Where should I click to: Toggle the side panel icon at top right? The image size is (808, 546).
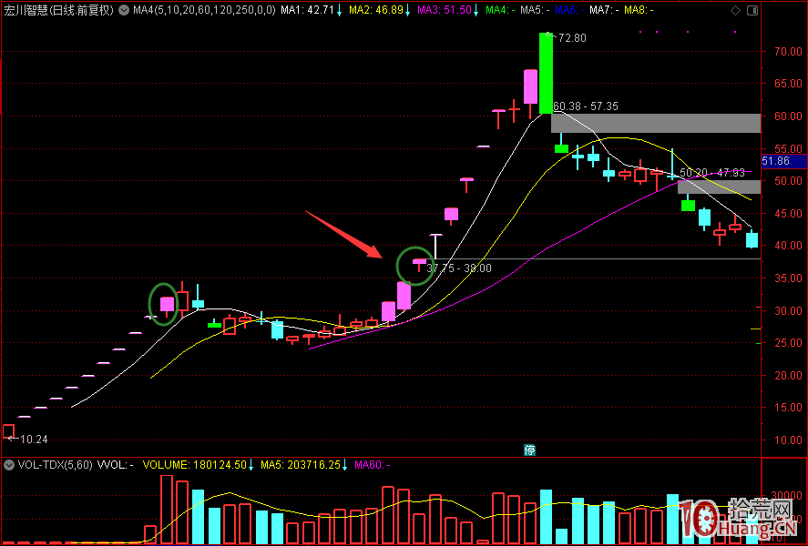752,10
